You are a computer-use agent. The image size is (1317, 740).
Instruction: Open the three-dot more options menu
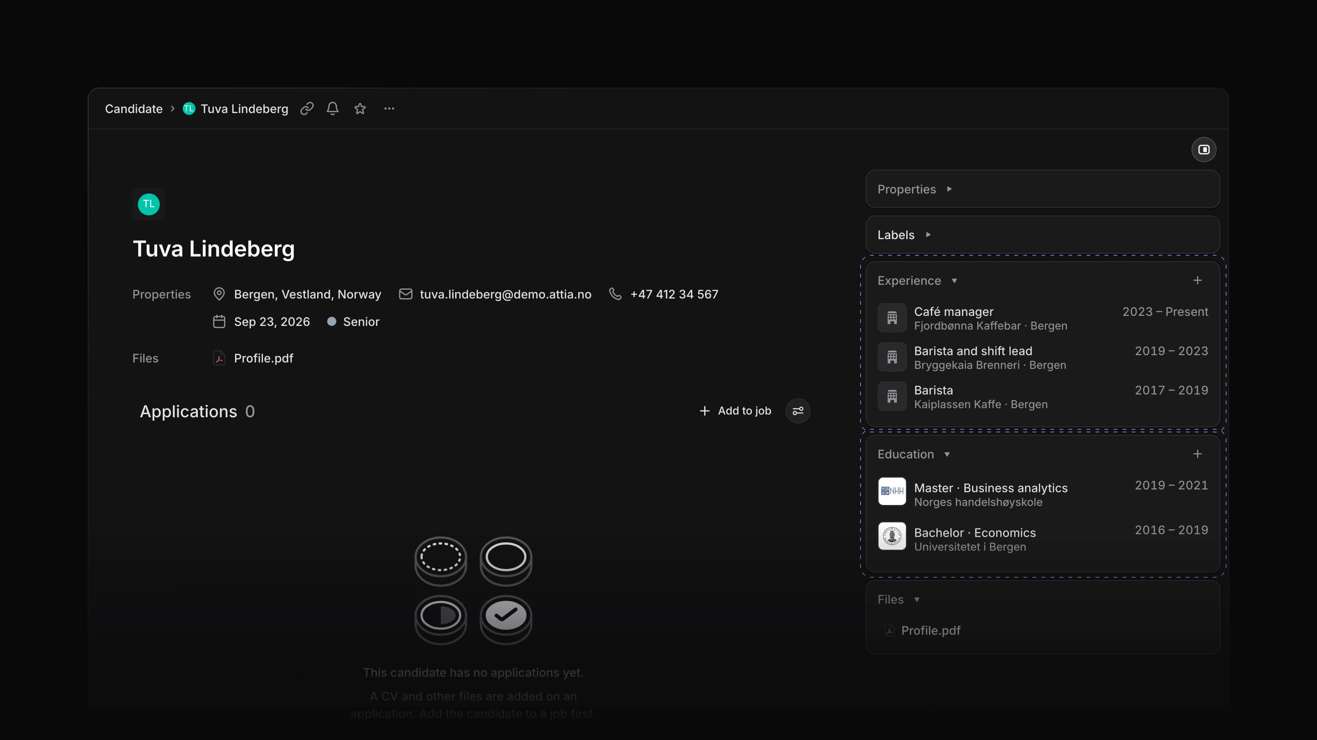pos(389,108)
